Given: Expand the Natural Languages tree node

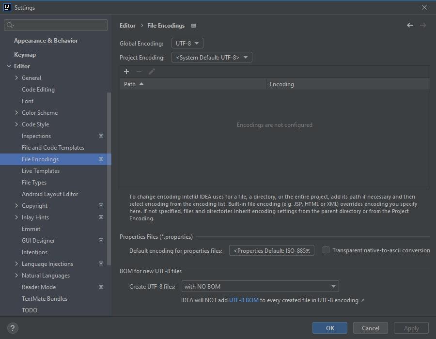Looking at the screenshot, I should point(16,276).
